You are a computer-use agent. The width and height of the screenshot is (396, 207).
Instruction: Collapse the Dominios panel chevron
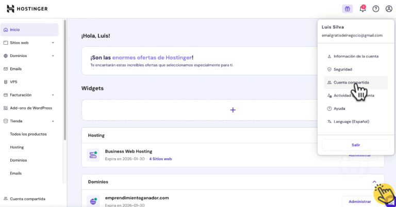click(x=374, y=182)
